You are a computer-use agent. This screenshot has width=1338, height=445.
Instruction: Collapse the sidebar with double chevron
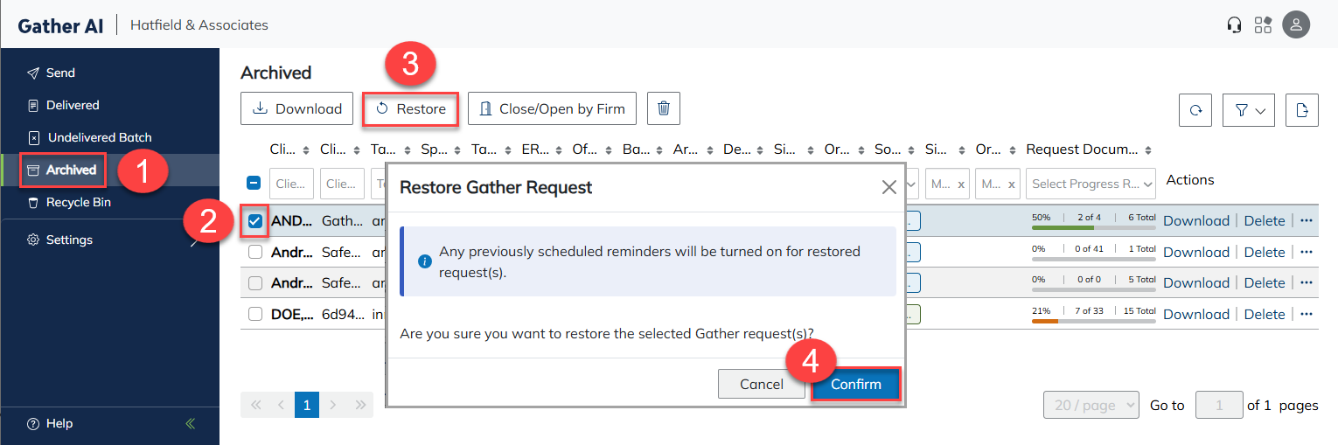pos(191,424)
